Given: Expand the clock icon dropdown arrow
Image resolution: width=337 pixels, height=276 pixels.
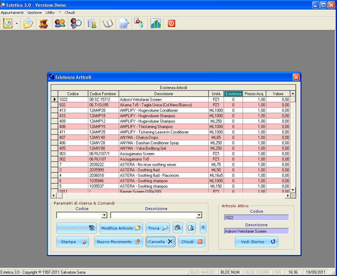Looking at the screenshot, I should pyautogui.click(x=17, y=23).
